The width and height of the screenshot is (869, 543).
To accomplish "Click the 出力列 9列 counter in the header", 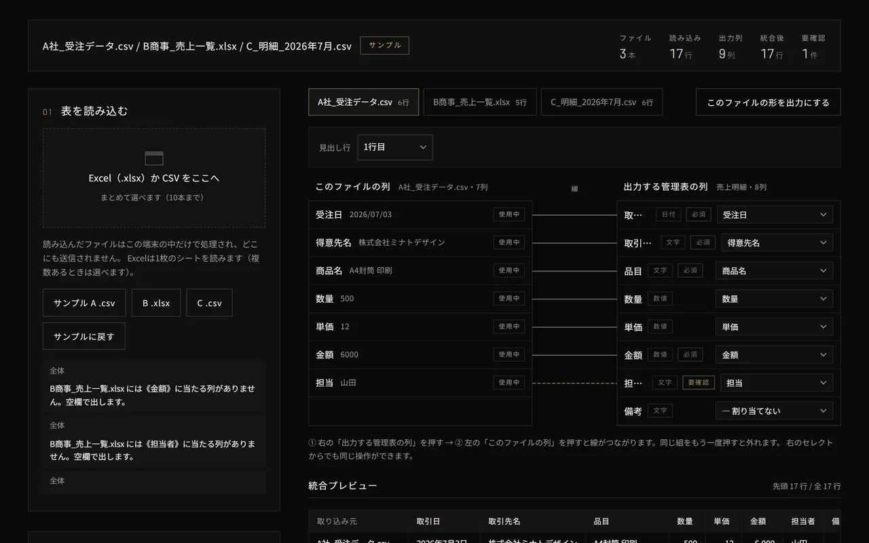I will coord(731,47).
